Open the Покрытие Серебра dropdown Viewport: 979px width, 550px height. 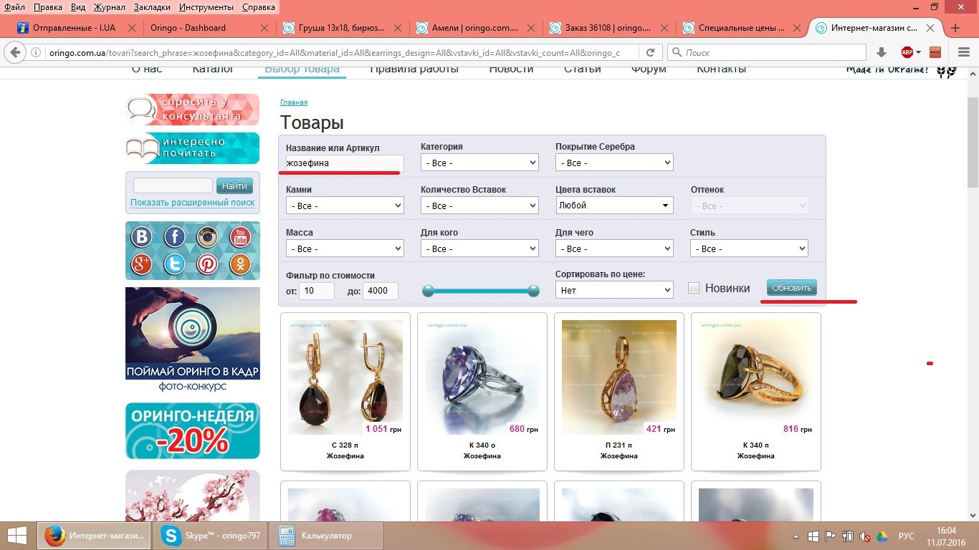[614, 163]
